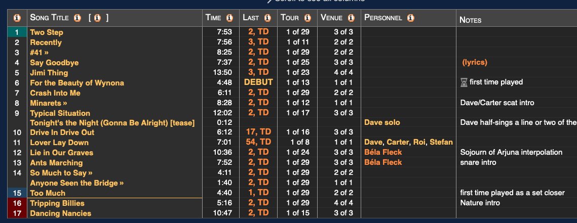Click Béla Fleck in Lie in Our Graves row
This screenshot has height=223, width=577.
tap(383, 152)
